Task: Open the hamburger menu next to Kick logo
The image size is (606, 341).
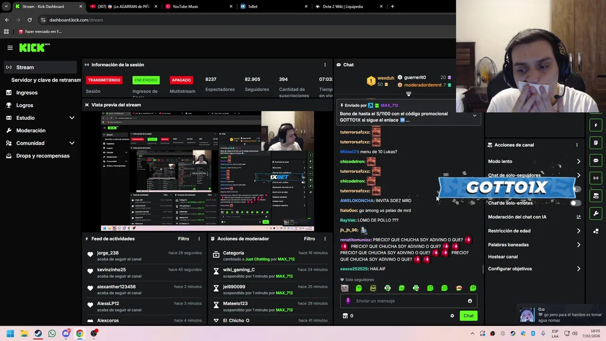Action: (10, 48)
